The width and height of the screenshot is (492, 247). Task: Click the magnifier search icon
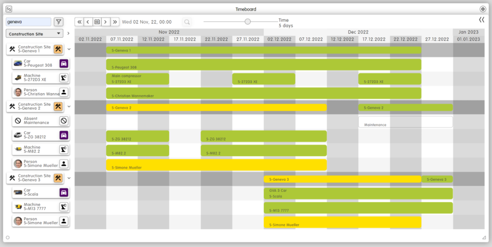point(186,22)
